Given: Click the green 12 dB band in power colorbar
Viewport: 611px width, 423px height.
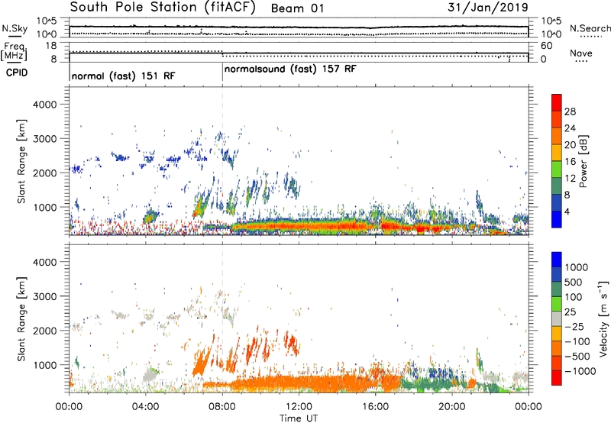Looking at the screenshot, I should coord(557,170).
